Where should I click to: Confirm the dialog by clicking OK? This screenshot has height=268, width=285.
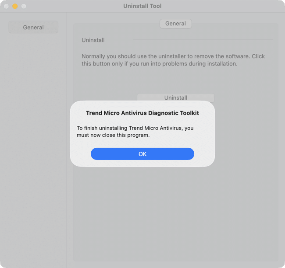[142, 154]
